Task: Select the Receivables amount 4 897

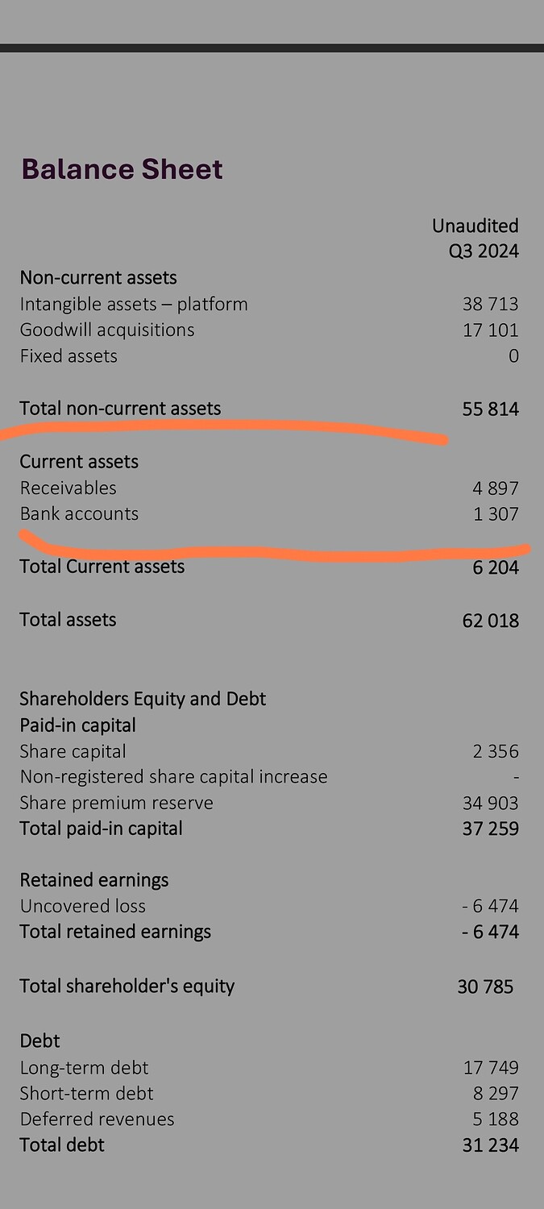Action: point(496,488)
